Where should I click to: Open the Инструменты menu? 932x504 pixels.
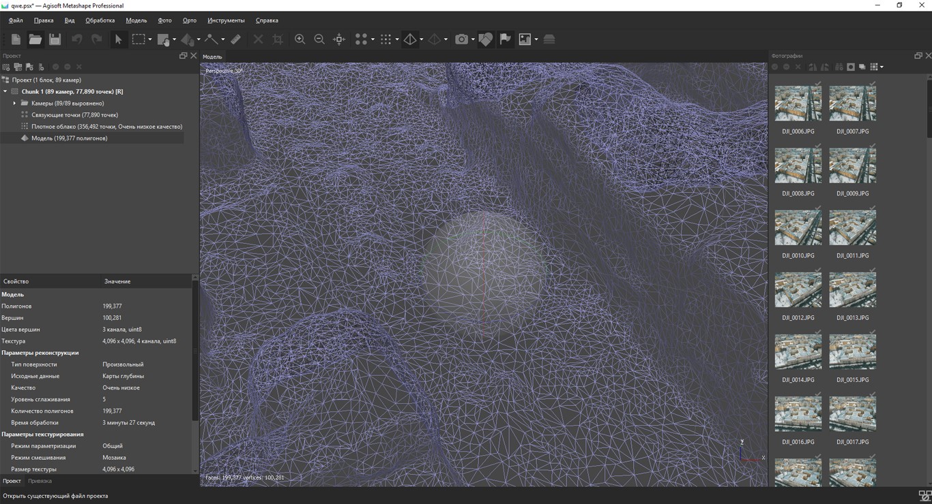pos(226,20)
